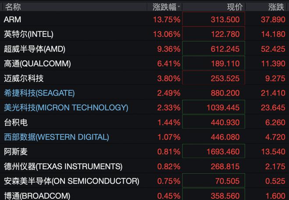Select 台积电 stock row
This screenshot has width=289, height=200.
144,122
